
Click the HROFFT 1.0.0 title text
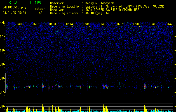tap(22, 2)
